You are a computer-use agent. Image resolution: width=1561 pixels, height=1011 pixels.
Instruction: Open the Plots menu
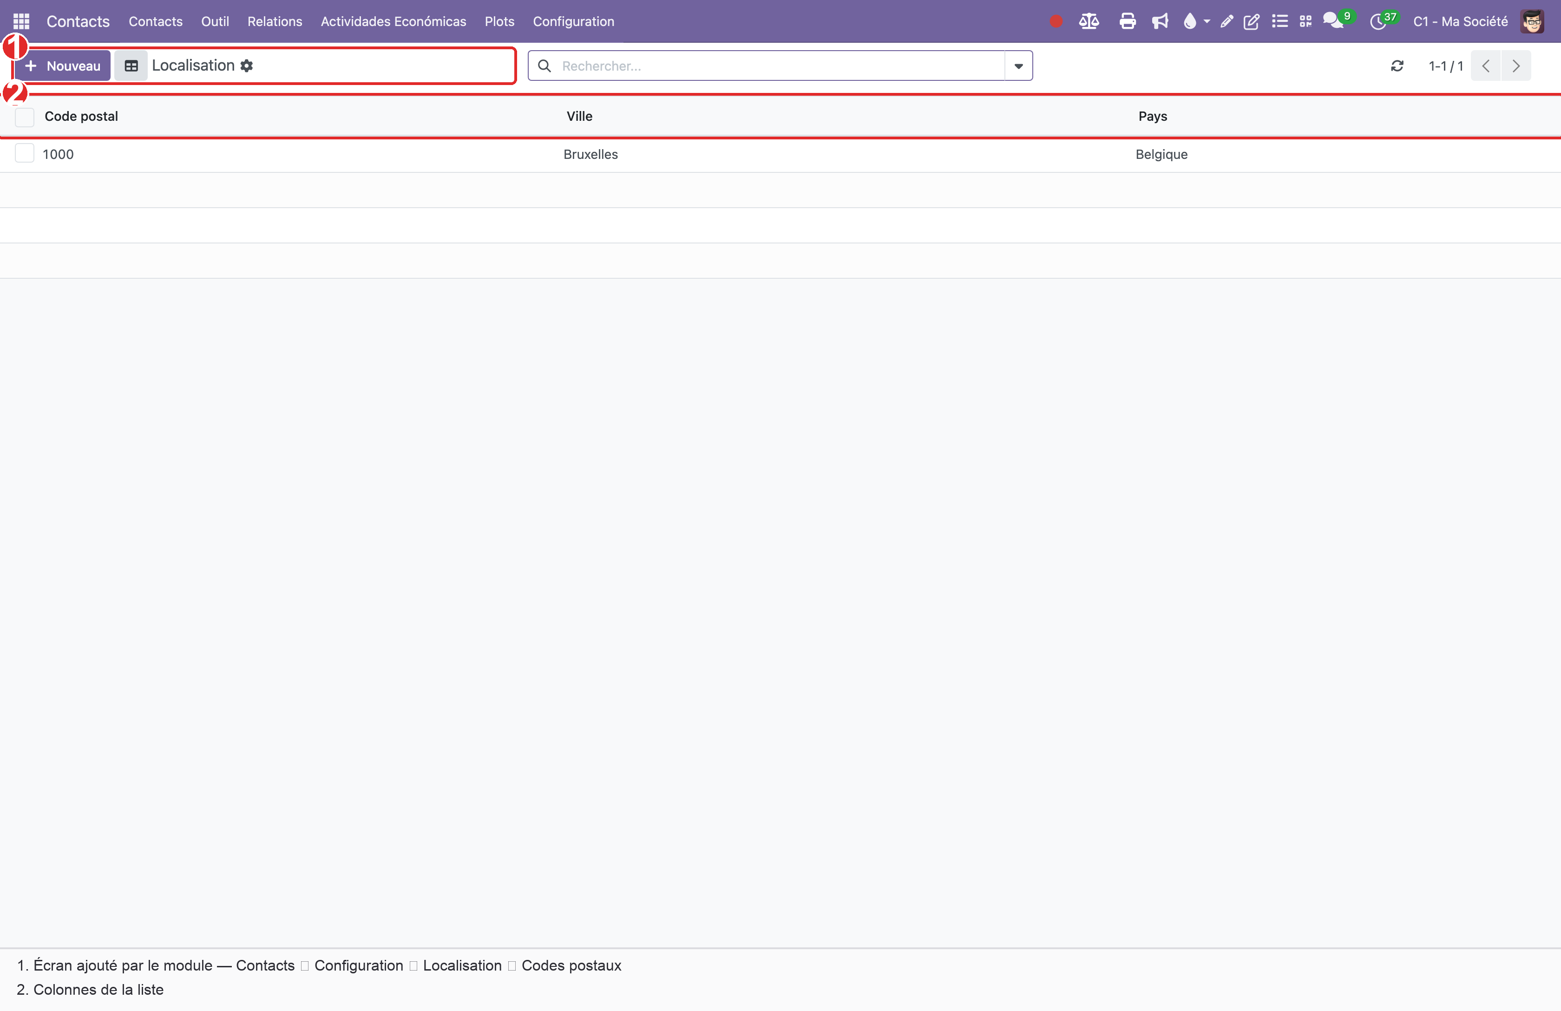(x=500, y=22)
